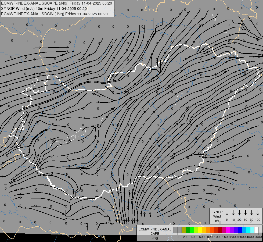Click the 100 value in wind legend

[x=258, y=220]
